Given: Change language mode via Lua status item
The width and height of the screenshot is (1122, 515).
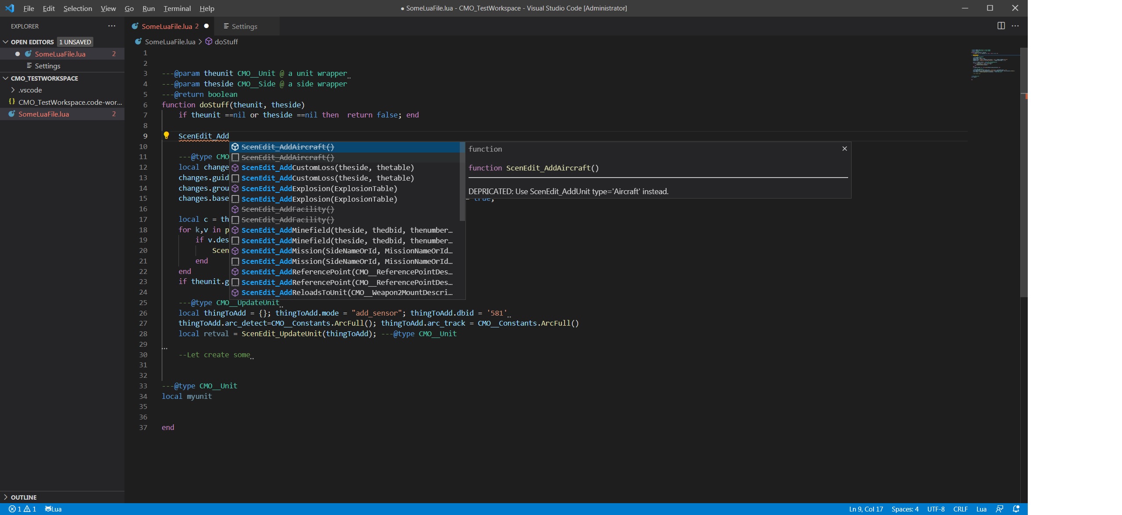Looking at the screenshot, I should 981,509.
